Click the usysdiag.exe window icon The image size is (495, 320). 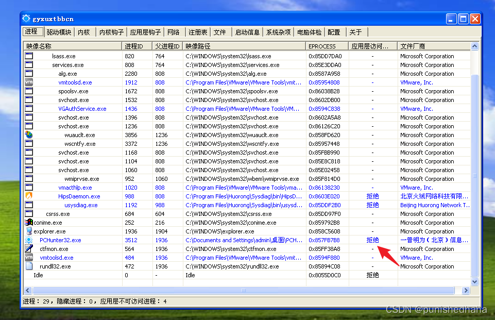[x=29, y=205]
